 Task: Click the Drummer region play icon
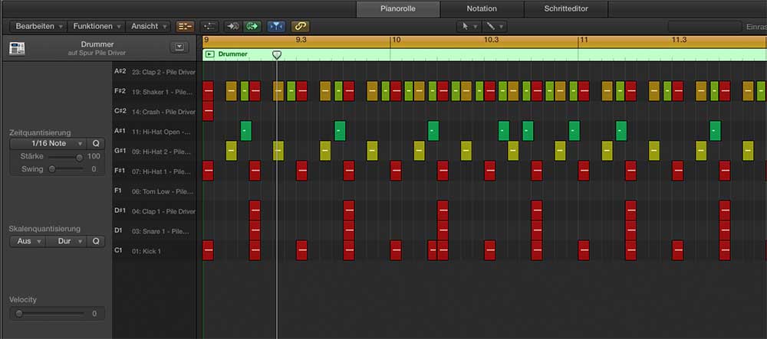coord(210,54)
